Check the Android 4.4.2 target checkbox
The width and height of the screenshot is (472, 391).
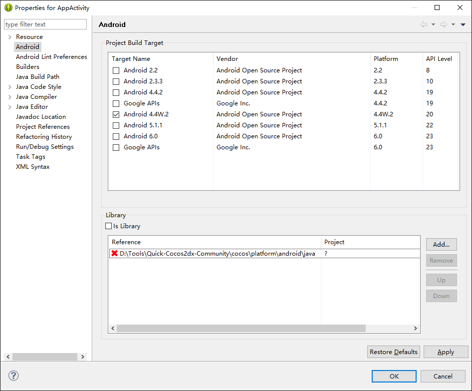point(116,92)
